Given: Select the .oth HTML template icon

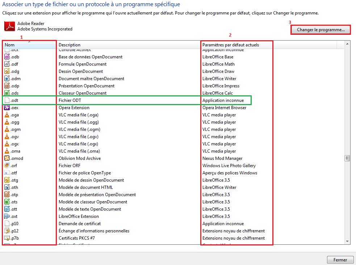Looking at the screenshot, I should [x=7, y=187].
